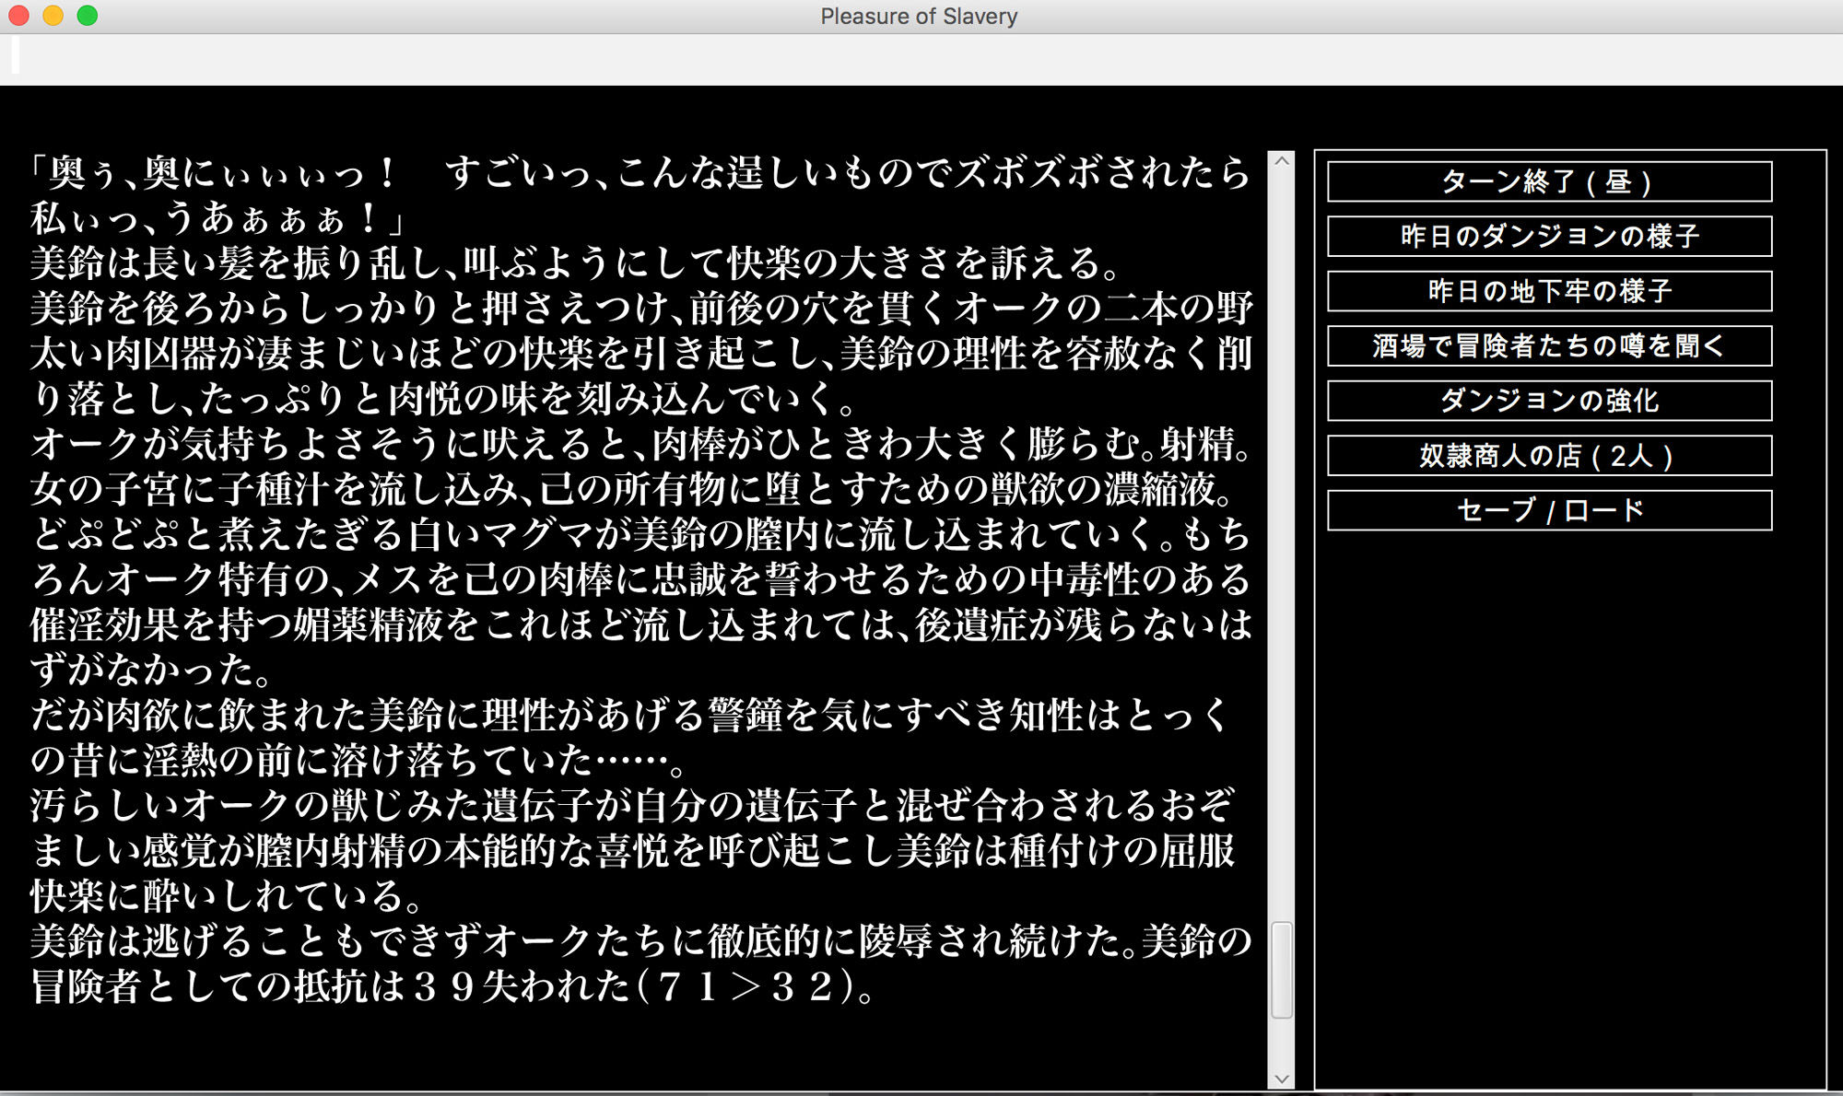Viewport: 1843px width, 1096px height.
Task: Open "昨日のダンジョンの様子" to view yesterday's dungeon
Action: (x=1548, y=236)
